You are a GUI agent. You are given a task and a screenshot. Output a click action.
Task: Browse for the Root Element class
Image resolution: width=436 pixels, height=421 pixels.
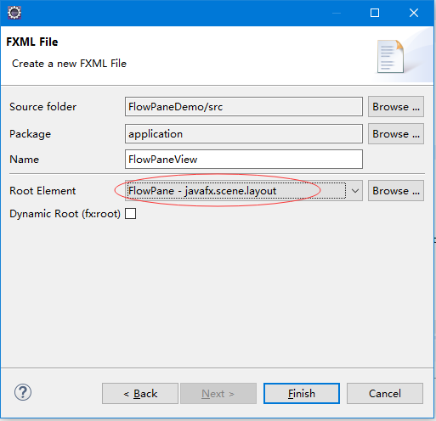tap(396, 191)
